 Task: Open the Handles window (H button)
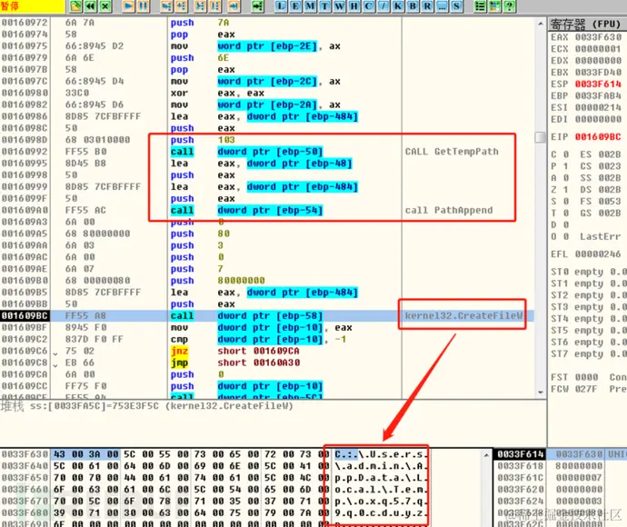click(x=353, y=6)
